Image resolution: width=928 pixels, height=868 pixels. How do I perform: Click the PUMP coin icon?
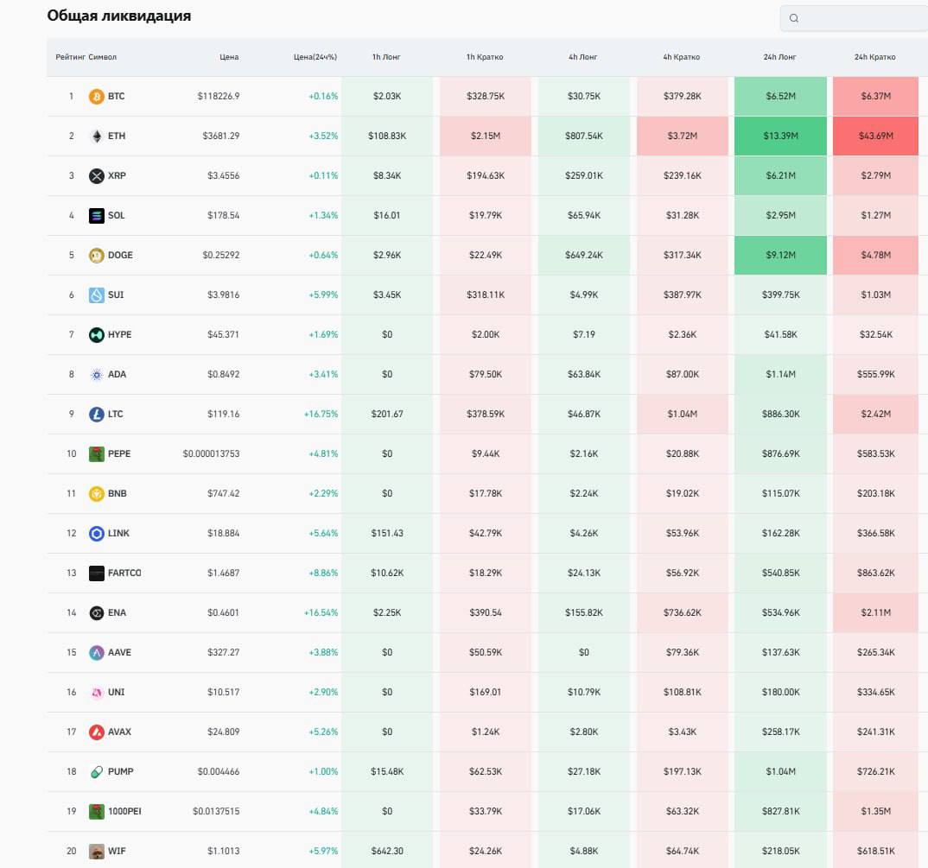(97, 771)
